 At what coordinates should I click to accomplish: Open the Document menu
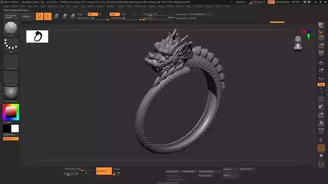33,6
